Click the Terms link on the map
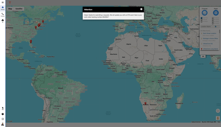This screenshot has height=127, width=221. [x=219, y=122]
